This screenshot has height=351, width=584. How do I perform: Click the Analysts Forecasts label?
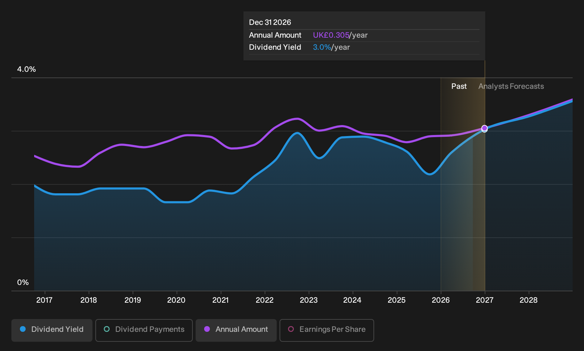(x=511, y=86)
